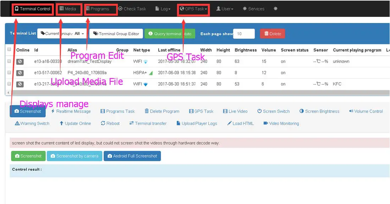Viewport: 390px width, 204px height.
Task: Open the Programs tab
Action: click(x=98, y=9)
